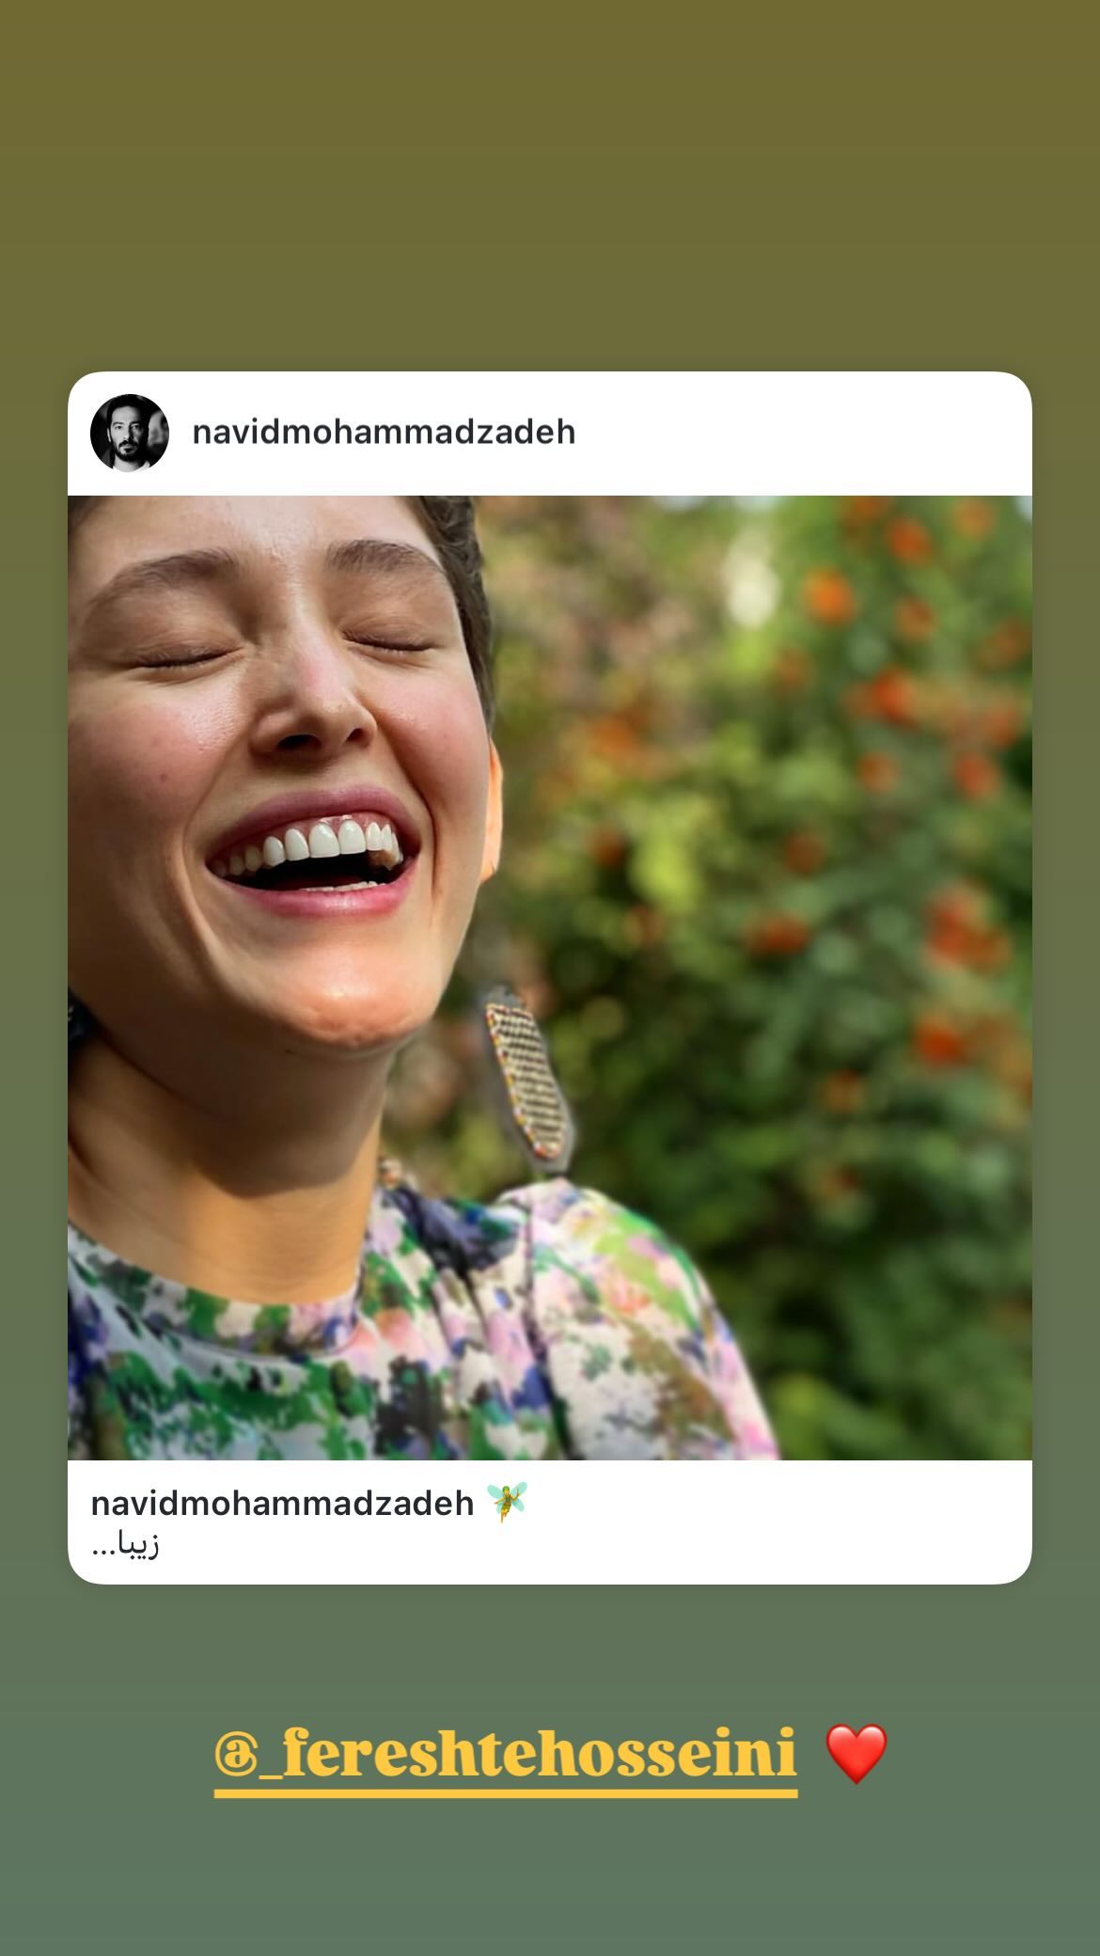Tap the fairy emoji in caption
The width and height of the screenshot is (1100, 1956).
[508, 1502]
